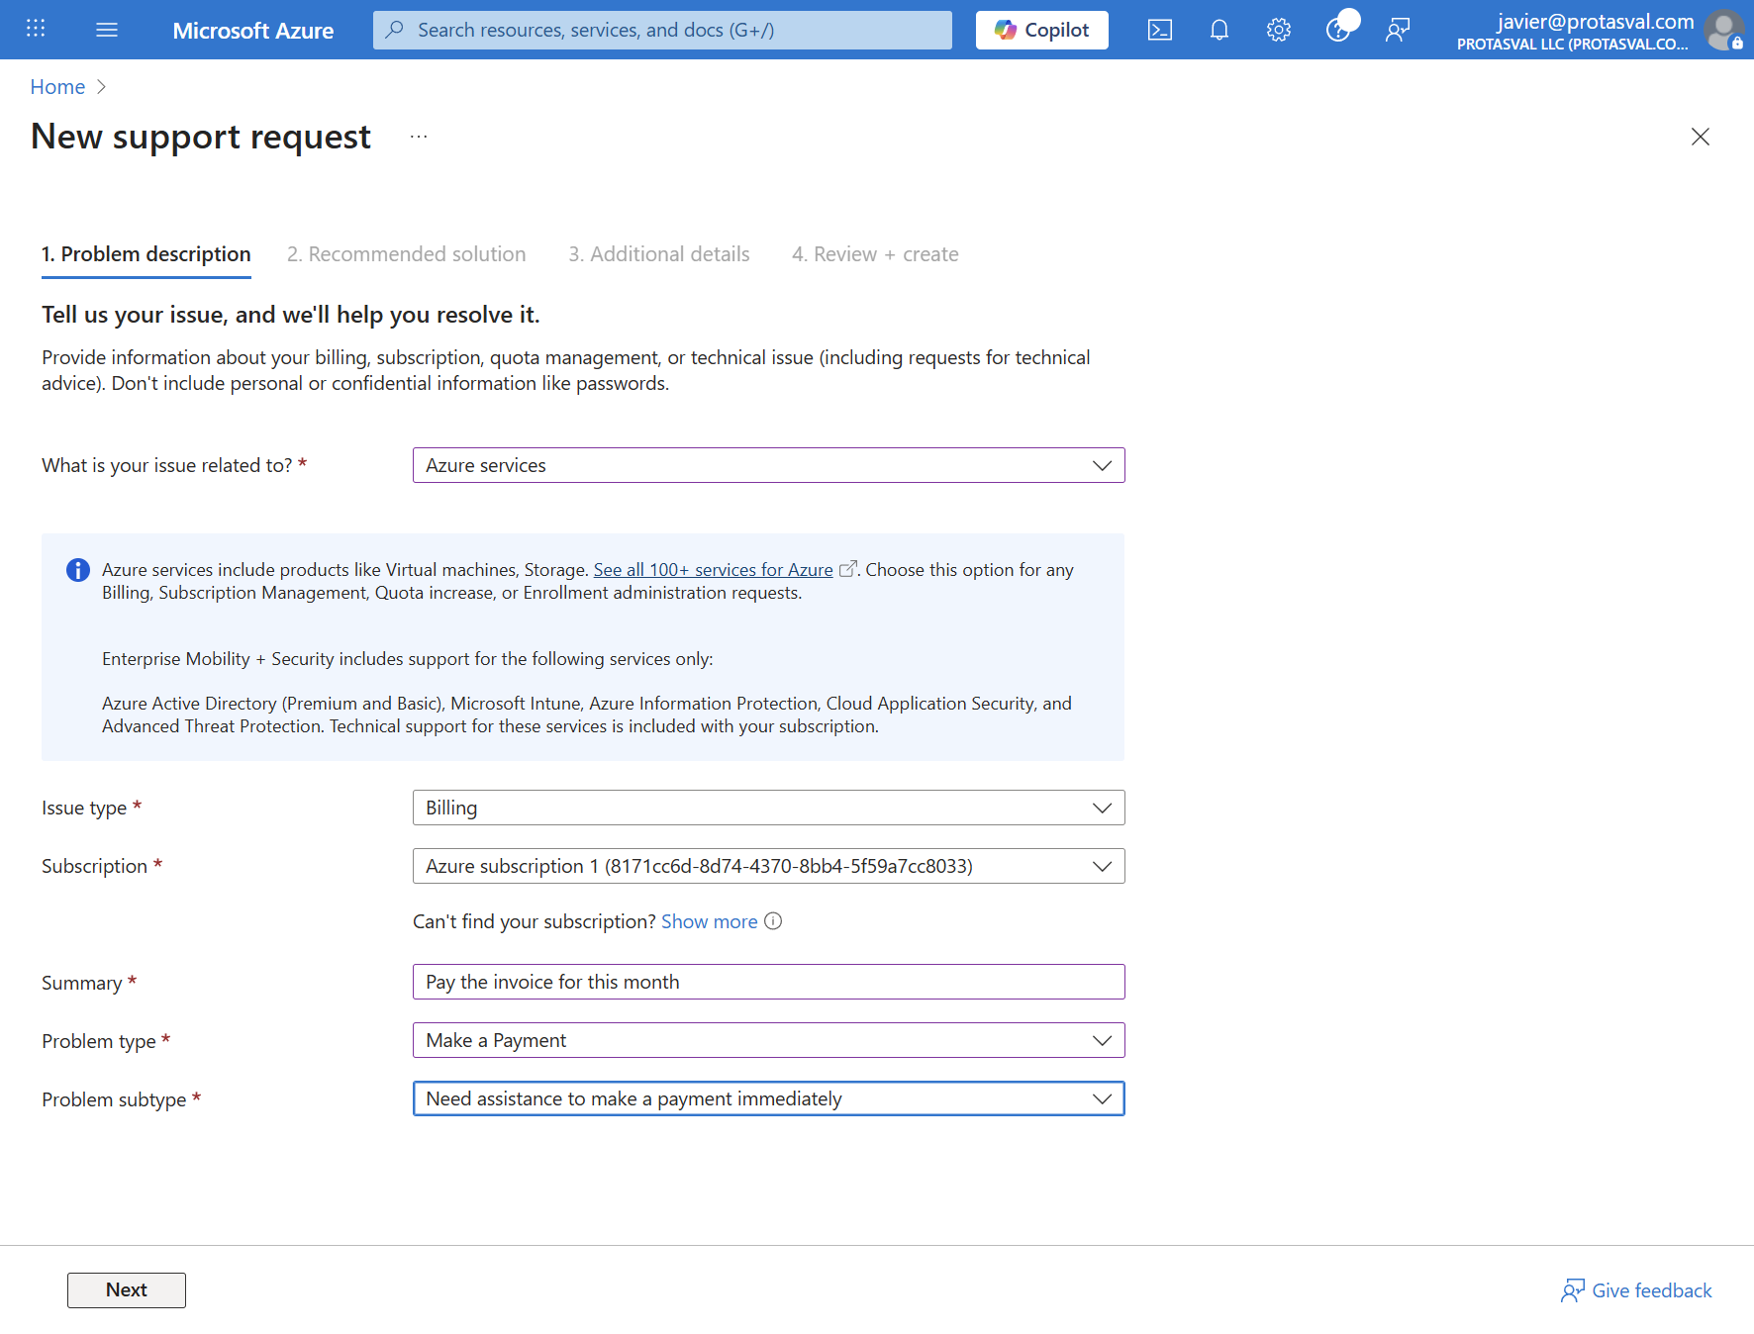
Task: Select the Problem description tab
Action: tap(146, 254)
